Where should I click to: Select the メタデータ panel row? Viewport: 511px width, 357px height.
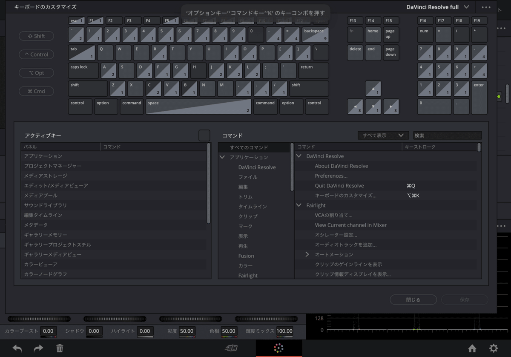click(x=114, y=225)
